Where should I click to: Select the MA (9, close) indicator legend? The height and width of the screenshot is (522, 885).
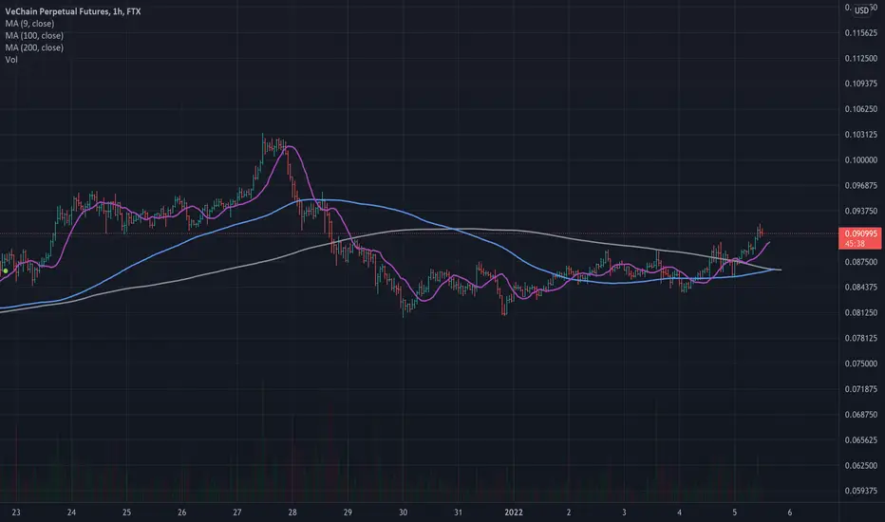30,24
